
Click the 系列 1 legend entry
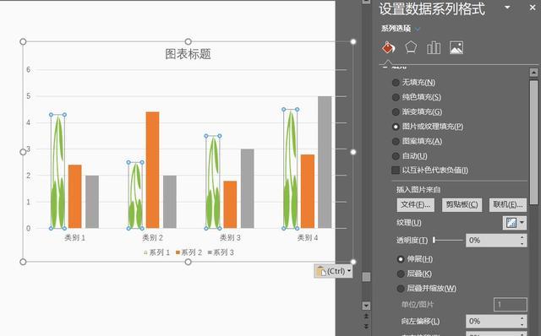click(157, 252)
